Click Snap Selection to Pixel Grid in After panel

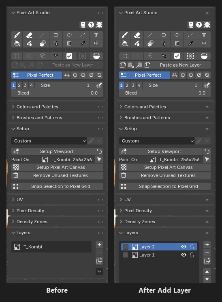165,186
